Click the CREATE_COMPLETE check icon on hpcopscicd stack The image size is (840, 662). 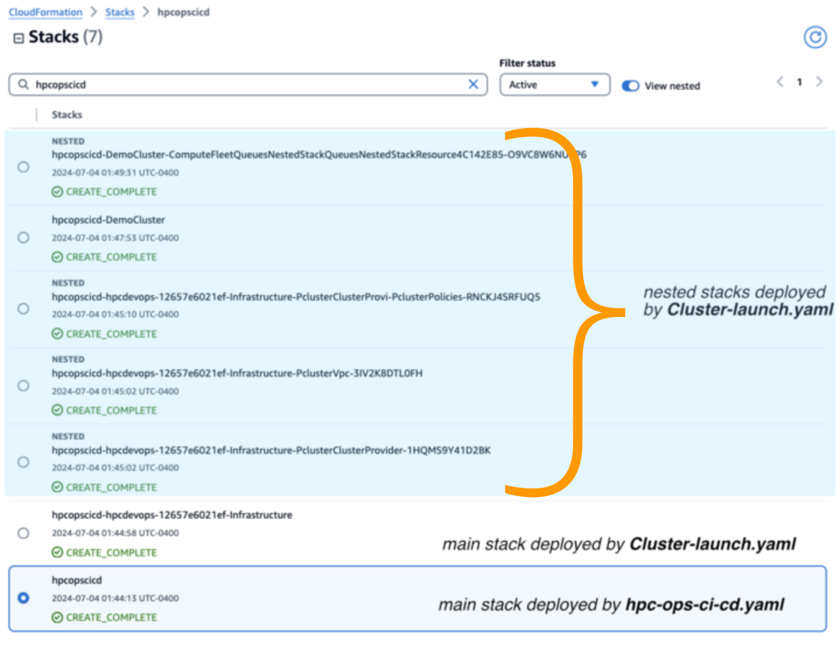57,617
